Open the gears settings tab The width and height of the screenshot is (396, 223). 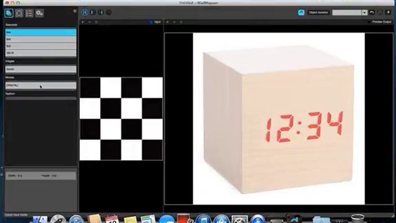(40, 13)
